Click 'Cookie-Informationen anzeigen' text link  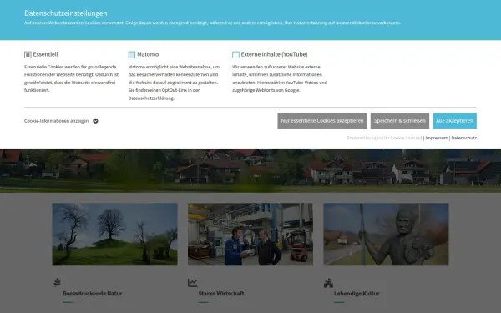tap(56, 121)
